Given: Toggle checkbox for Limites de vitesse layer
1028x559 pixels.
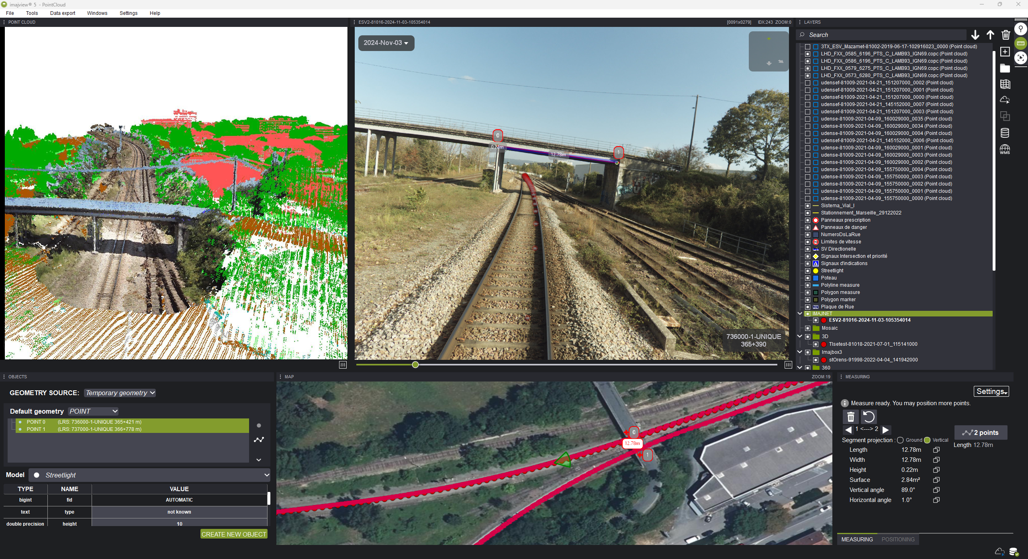Looking at the screenshot, I should click(x=807, y=242).
